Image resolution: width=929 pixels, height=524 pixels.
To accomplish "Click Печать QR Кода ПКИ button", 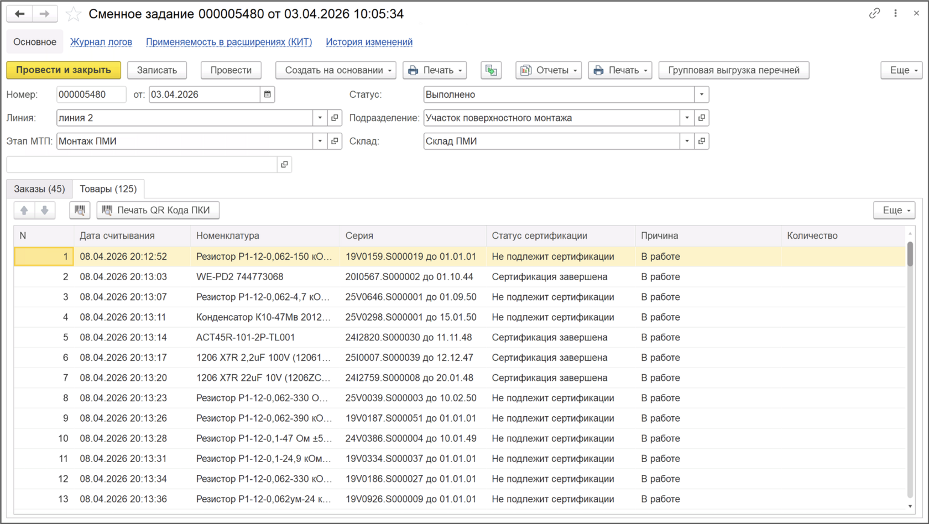I will point(158,210).
